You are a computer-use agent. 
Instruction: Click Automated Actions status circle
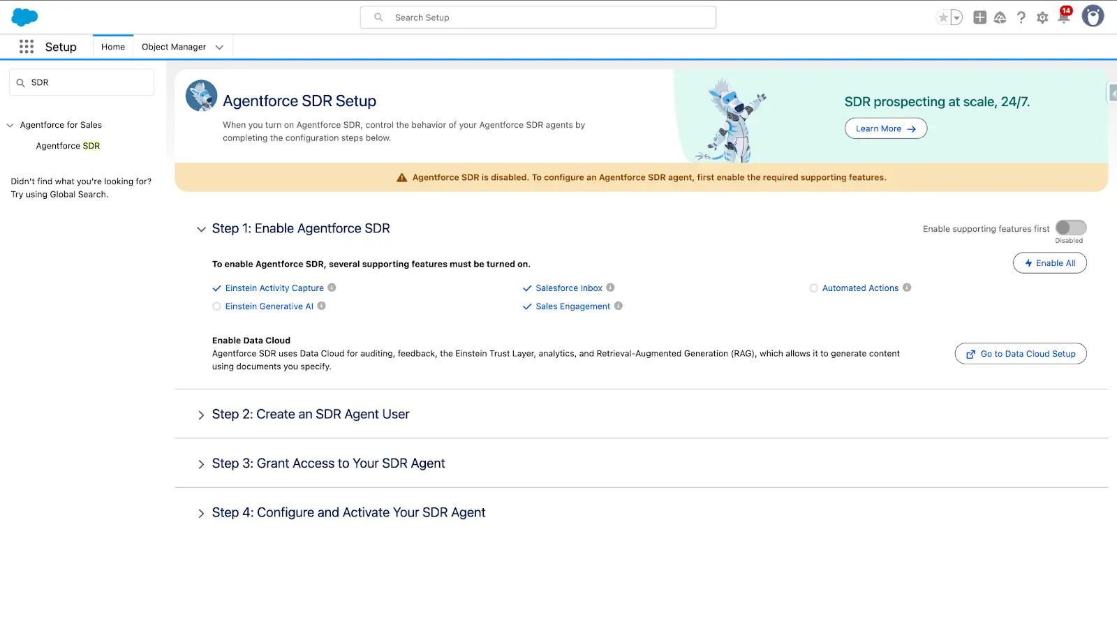click(813, 288)
